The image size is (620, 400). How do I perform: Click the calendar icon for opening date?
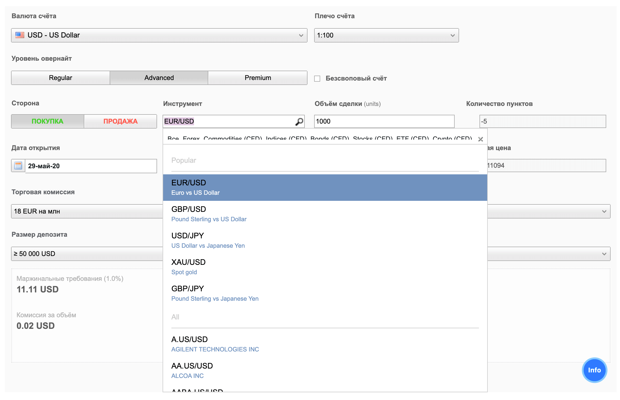point(20,165)
